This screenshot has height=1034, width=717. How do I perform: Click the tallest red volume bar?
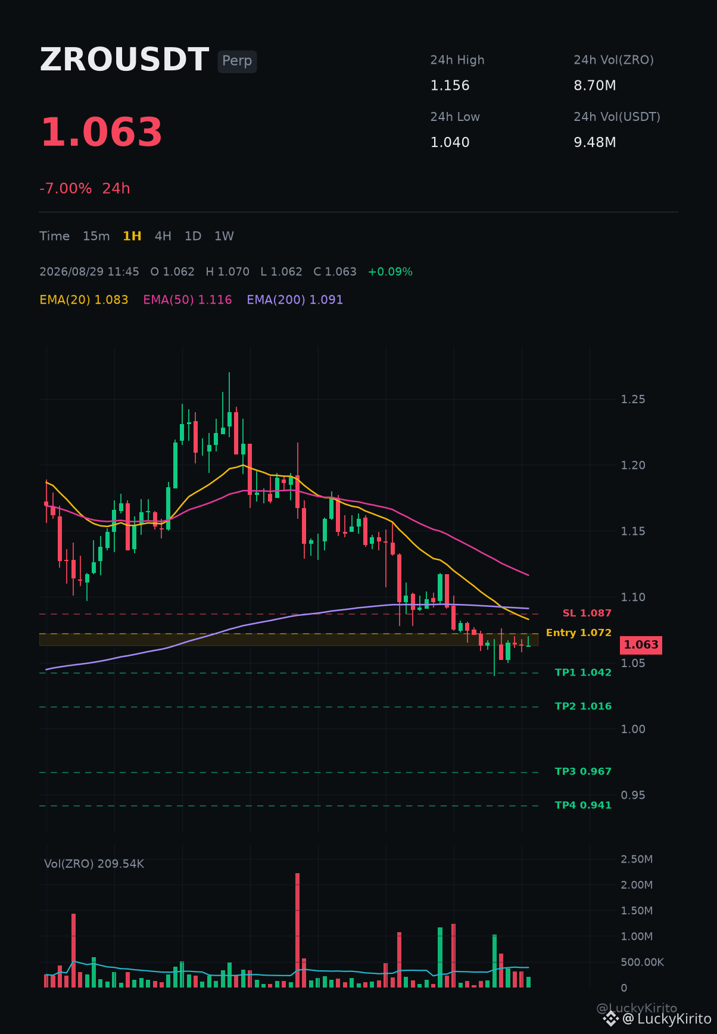tap(297, 930)
